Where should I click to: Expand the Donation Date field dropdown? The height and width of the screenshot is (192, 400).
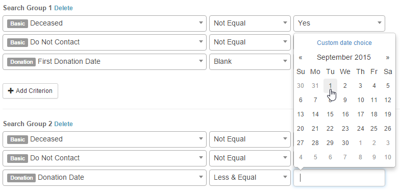click(x=105, y=178)
